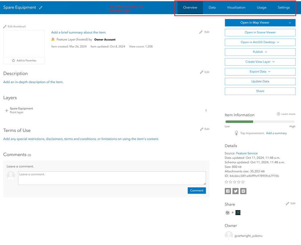Open the Visualization tab
The width and height of the screenshot is (301, 245).
click(236, 8)
